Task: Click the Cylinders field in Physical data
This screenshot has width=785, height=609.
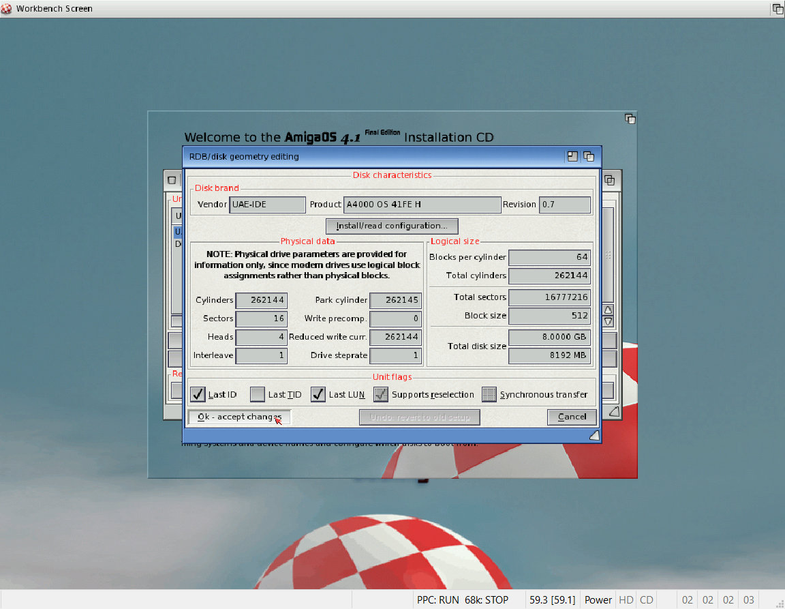Action: (262, 300)
